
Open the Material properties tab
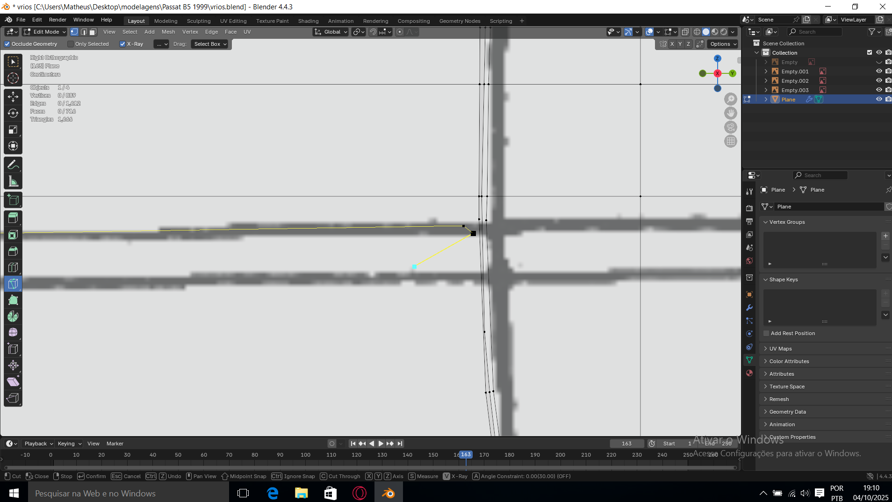click(x=749, y=373)
